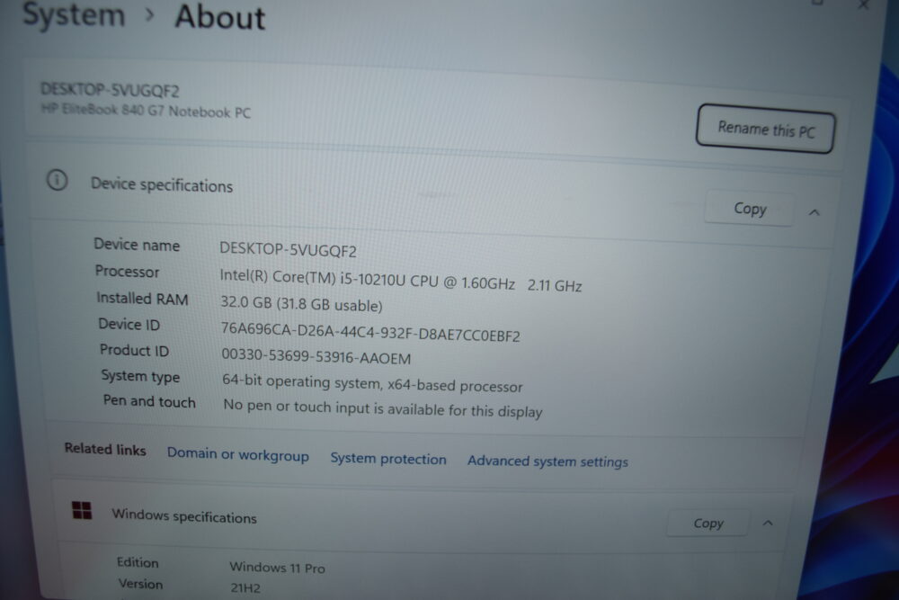The image size is (899, 600).
Task: Collapse the Windows specifications section
Action: pyautogui.click(x=768, y=524)
